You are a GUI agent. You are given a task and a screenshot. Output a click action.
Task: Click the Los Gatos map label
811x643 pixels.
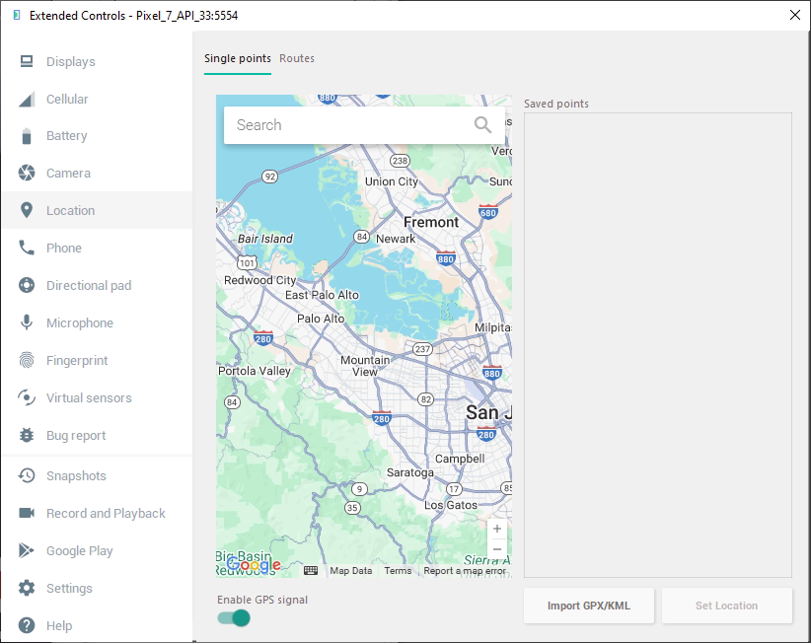[451, 505]
